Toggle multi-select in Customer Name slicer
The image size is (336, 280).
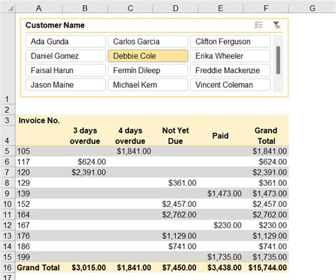(x=259, y=25)
